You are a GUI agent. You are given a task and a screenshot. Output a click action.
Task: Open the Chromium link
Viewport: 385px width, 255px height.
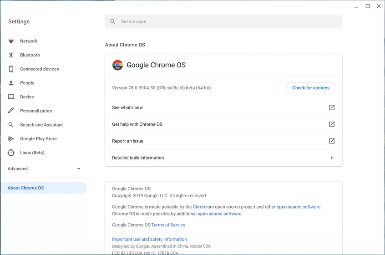203,207
